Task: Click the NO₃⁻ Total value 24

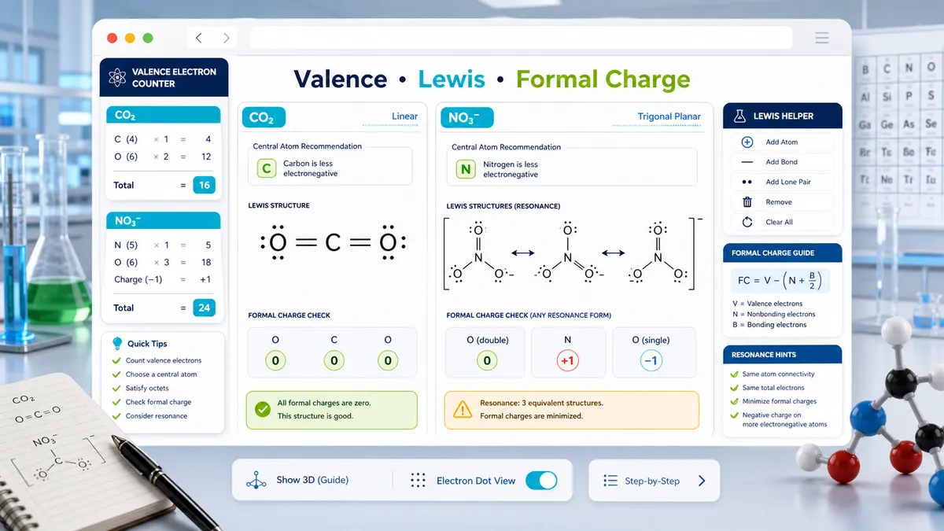Action: point(205,308)
